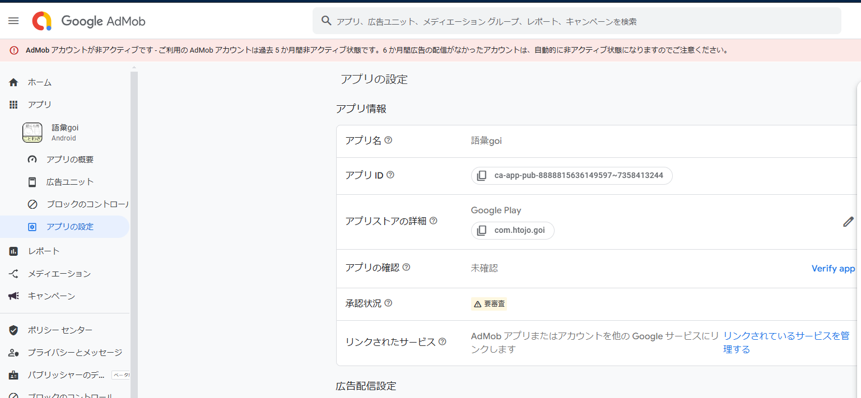Open パブリッシャーのデ… beta item
The width and height of the screenshot is (861, 398).
[x=65, y=375]
